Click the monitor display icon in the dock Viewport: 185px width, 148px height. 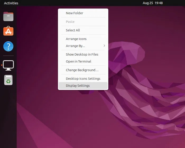[x=8, y=65]
